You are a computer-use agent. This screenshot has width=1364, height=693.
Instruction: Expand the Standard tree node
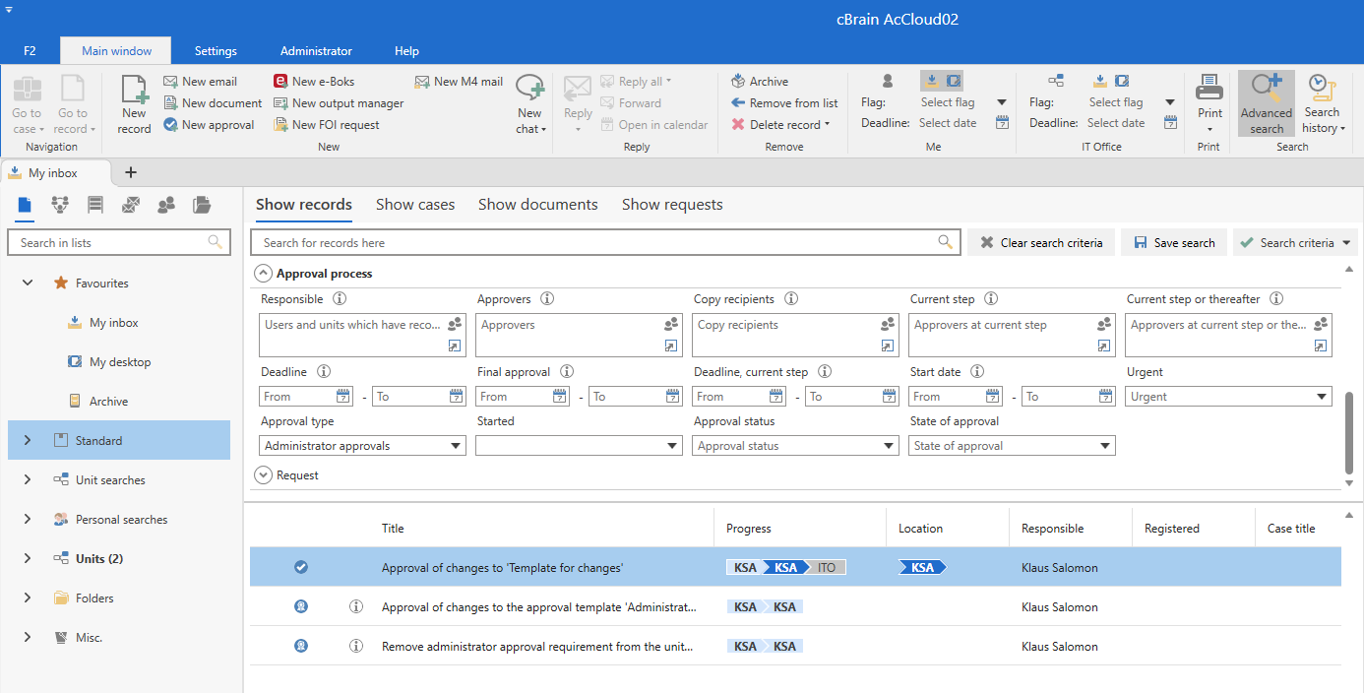[28, 441]
